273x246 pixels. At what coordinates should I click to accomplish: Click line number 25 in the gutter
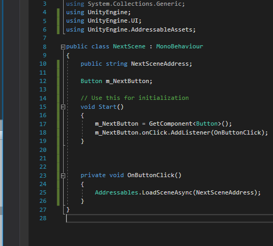click(x=43, y=192)
